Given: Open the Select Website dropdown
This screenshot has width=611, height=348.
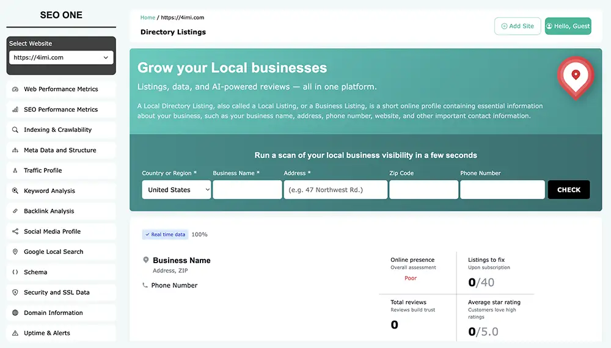Looking at the screenshot, I should point(61,57).
